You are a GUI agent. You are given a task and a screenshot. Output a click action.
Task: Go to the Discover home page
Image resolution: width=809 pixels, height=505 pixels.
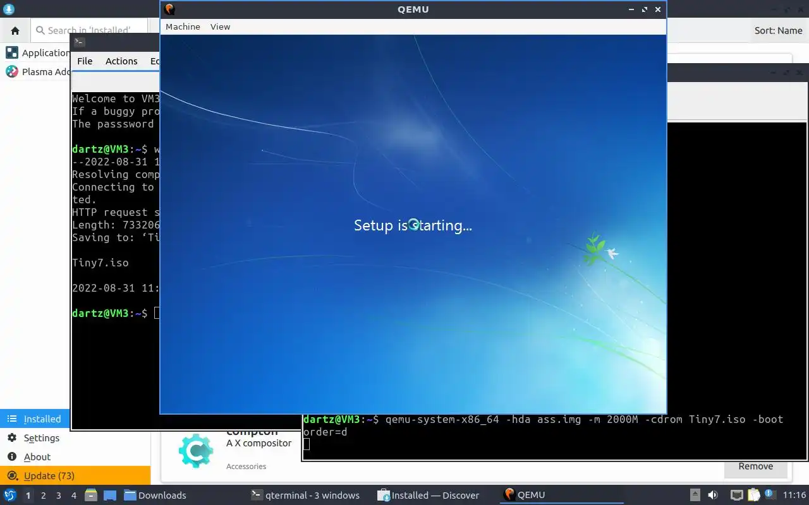point(15,30)
